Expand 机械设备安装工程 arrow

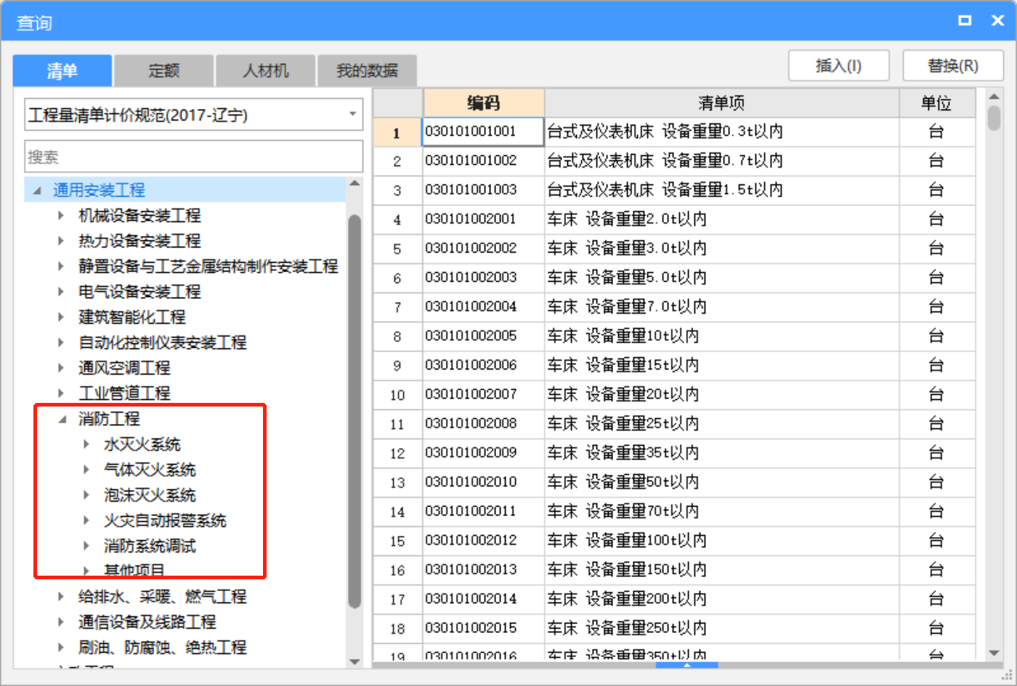62,216
